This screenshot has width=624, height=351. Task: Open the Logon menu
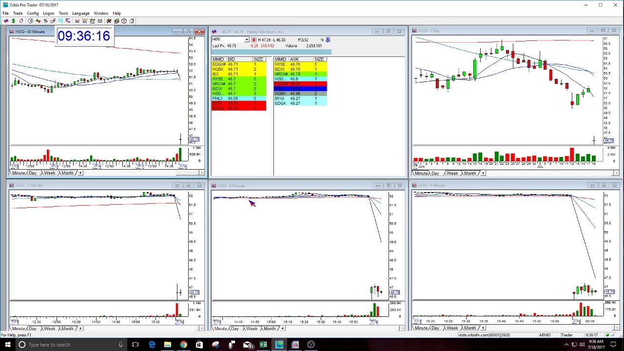pos(48,13)
